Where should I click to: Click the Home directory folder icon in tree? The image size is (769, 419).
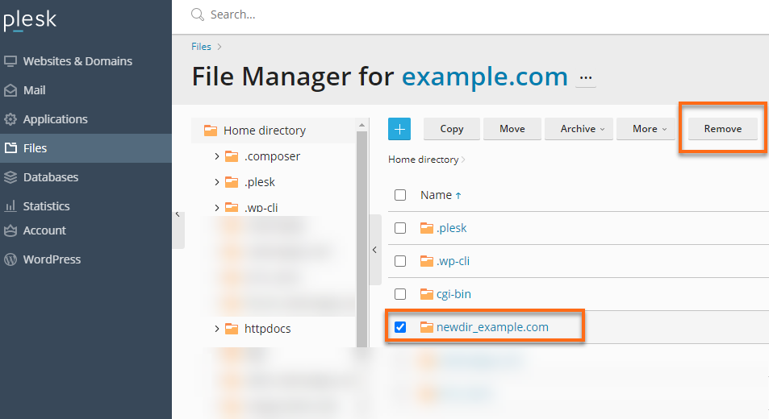[211, 131]
